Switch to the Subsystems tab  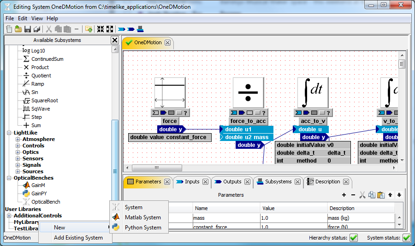coord(278,182)
